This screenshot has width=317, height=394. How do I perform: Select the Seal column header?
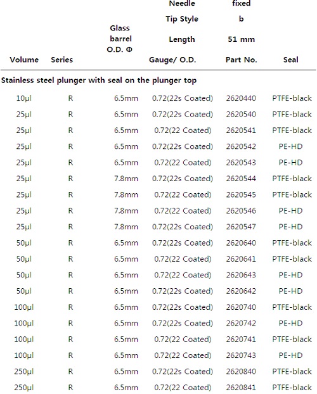tap(291, 60)
